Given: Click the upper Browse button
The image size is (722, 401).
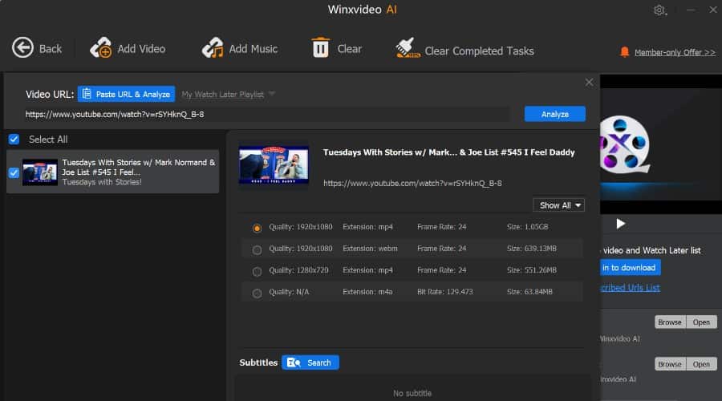Looking at the screenshot, I should click(x=670, y=322).
